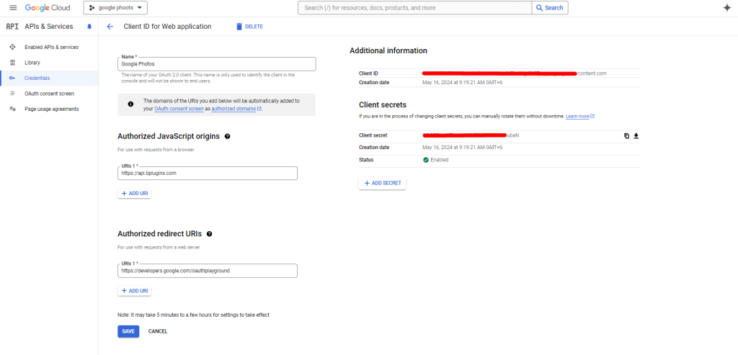Click the Client secret value ending in ubaN
The image size is (738, 355).
coord(471,135)
